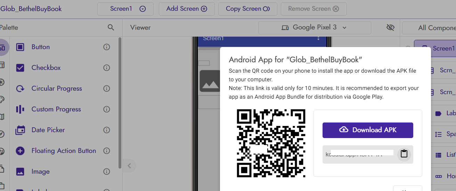Click the disabled Remove Screen button
The width and height of the screenshot is (456, 191).
(x=313, y=9)
